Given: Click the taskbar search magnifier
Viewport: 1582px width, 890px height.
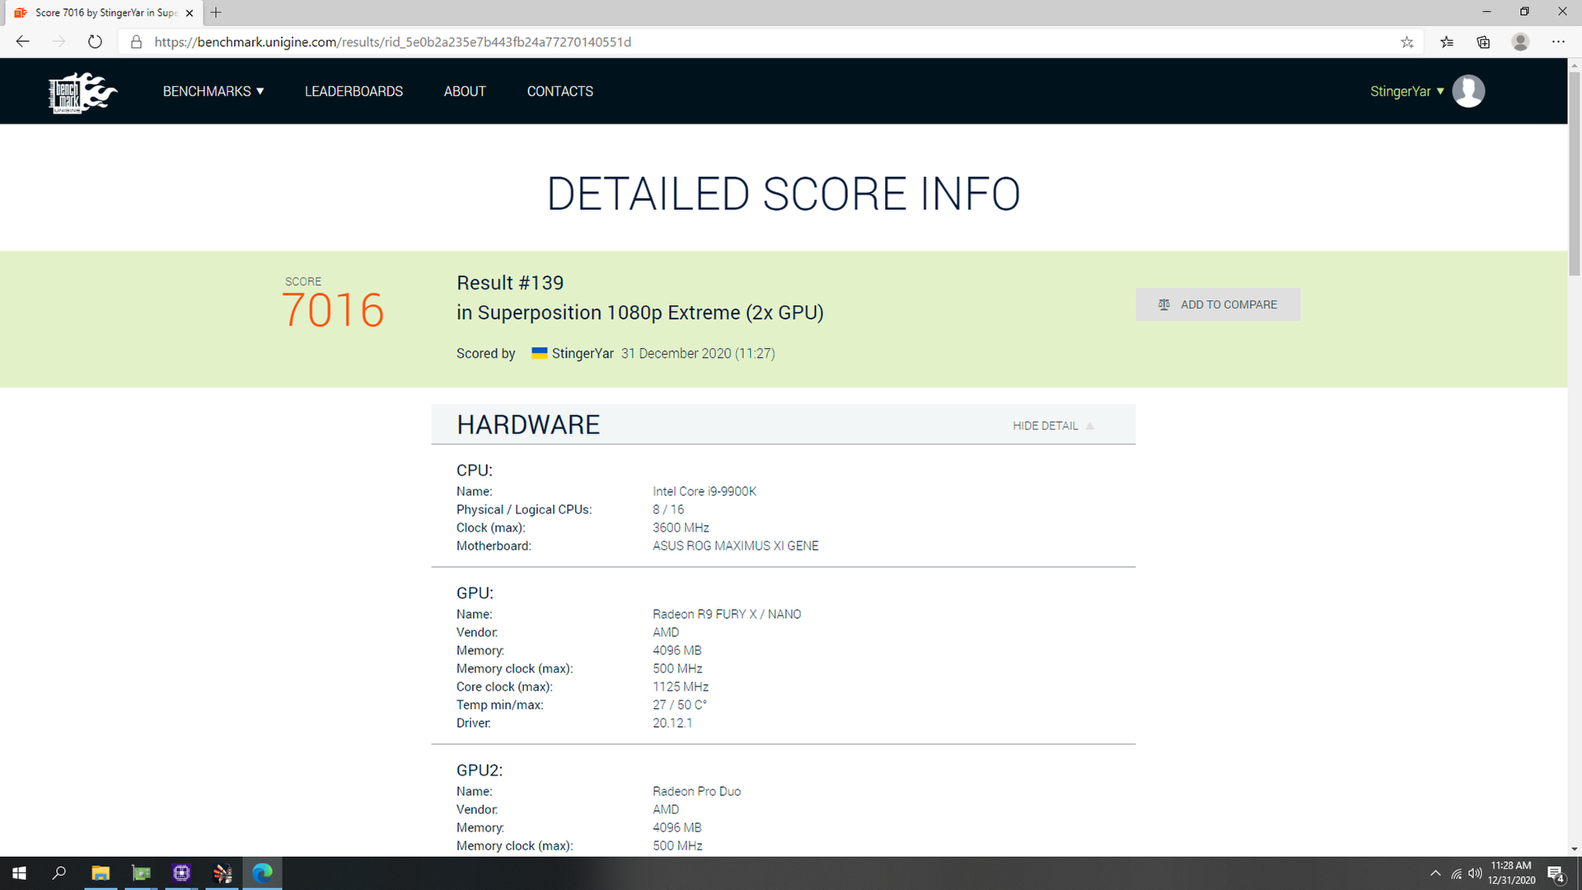Looking at the screenshot, I should 59,874.
